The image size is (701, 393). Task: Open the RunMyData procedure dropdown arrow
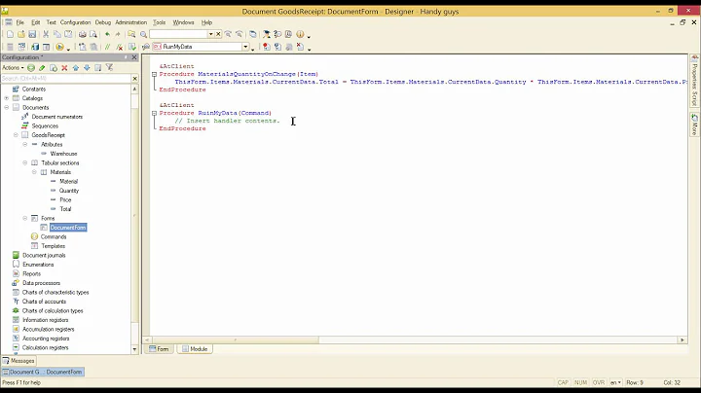pyautogui.click(x=245, y=47)
